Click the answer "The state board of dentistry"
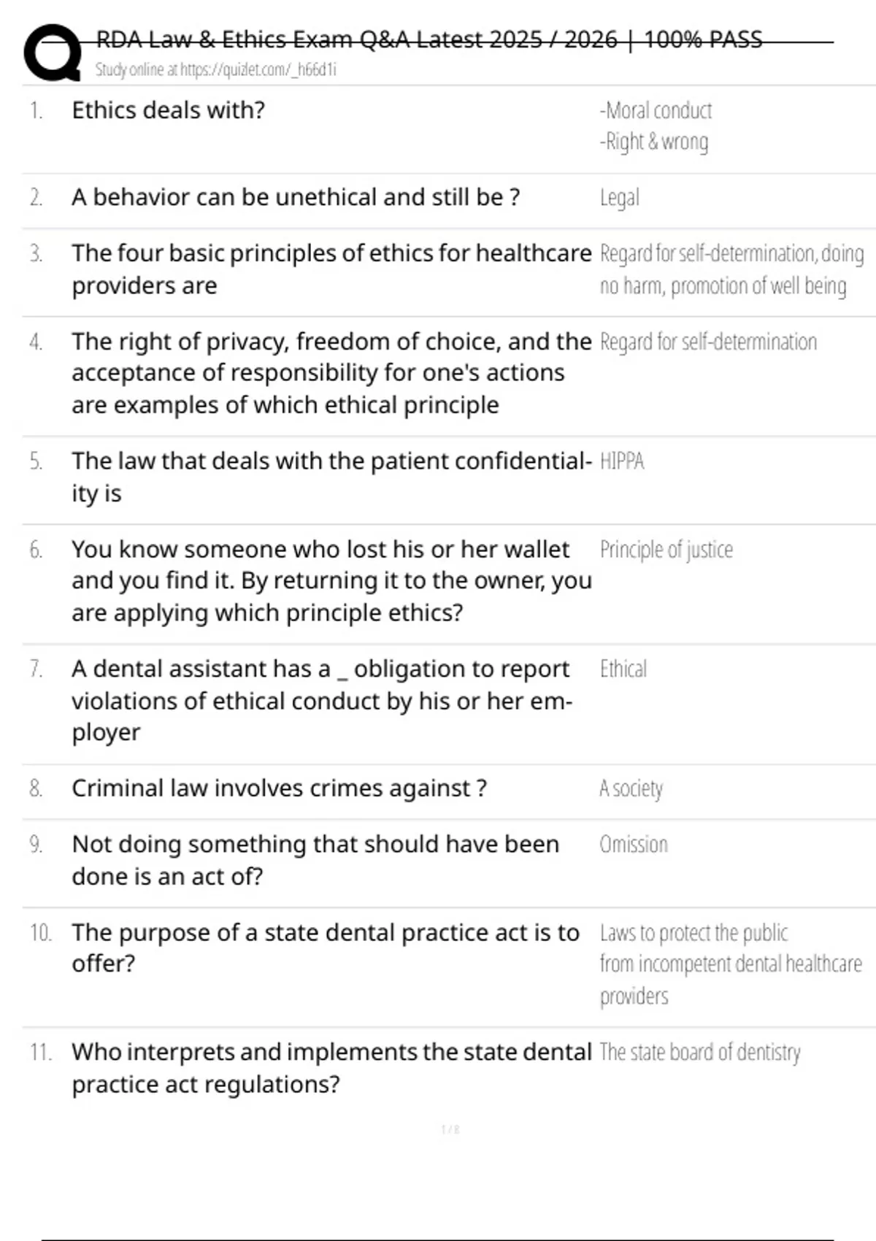This screenshot has width=876, height=1241. 699,1052
